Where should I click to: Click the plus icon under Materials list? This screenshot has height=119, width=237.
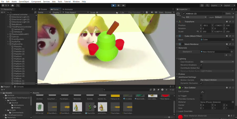pyautogui.click(x=226, y=55)
